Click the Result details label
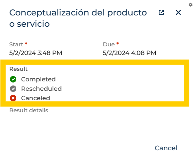 click(x=29, y=110)
